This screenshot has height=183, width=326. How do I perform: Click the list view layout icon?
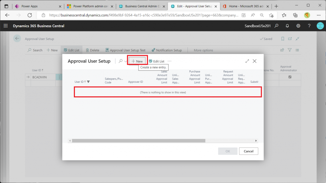(x=297, y=50)
